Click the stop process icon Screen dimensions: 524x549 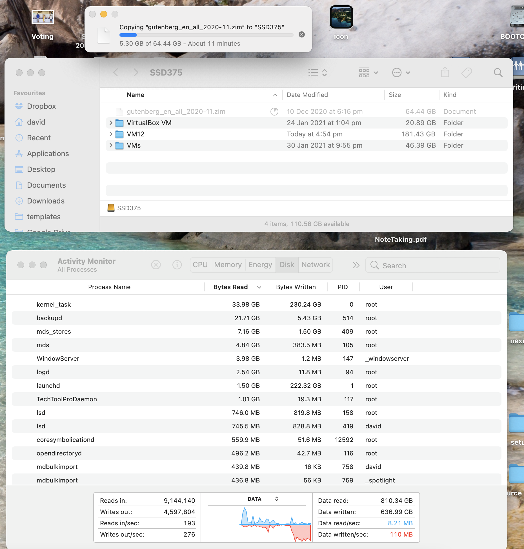click(156, 265)
